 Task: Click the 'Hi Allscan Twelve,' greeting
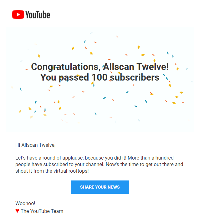coord(35,145)
